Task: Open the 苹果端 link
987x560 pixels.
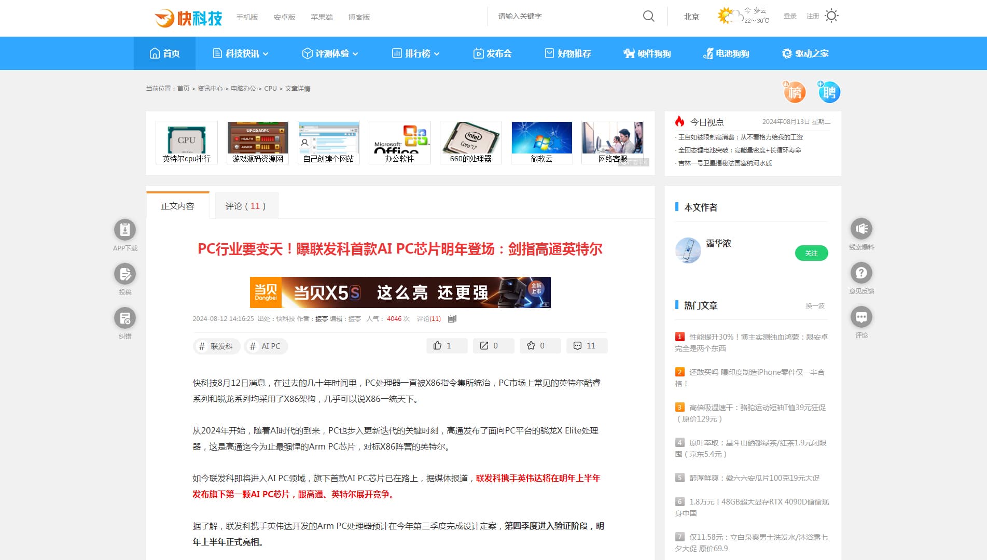Action: pos(322,17)
